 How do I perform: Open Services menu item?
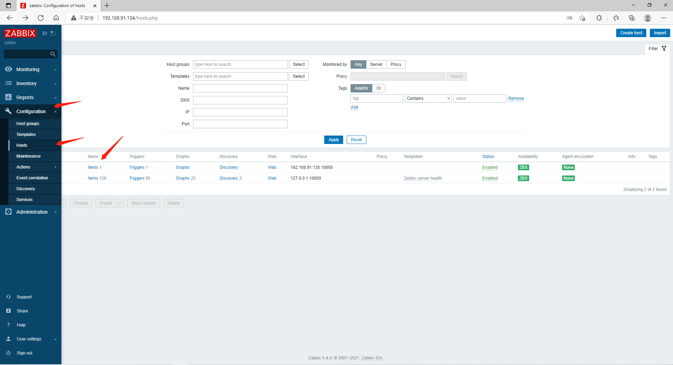coord(35,200)
